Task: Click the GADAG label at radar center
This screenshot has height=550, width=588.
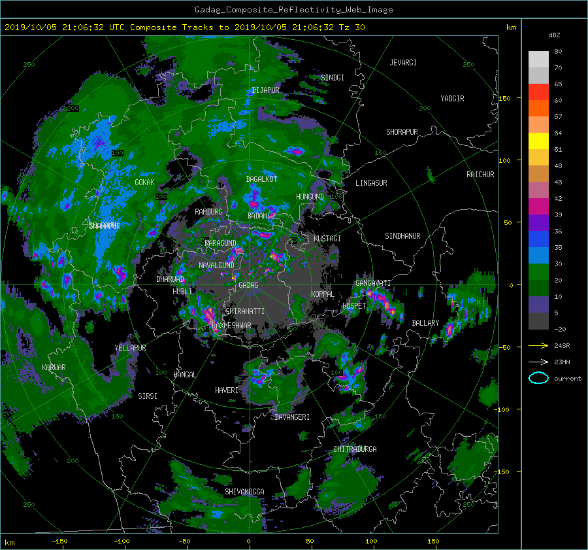Action: [x=248, y=285]
